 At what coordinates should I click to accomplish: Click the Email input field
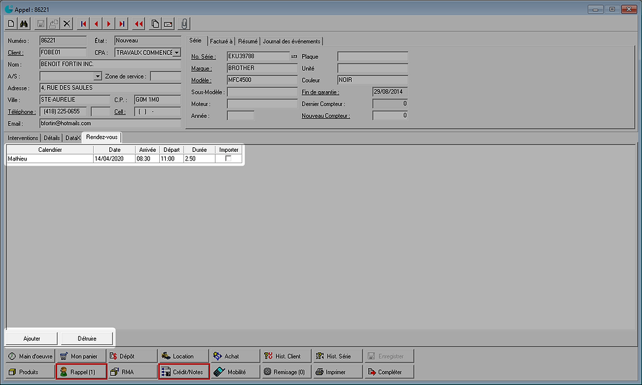(x=110, y=123)
